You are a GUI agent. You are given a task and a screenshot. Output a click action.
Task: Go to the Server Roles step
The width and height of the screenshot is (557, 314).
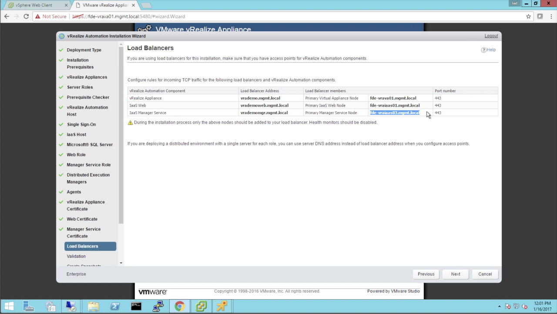tap(80, 87)
